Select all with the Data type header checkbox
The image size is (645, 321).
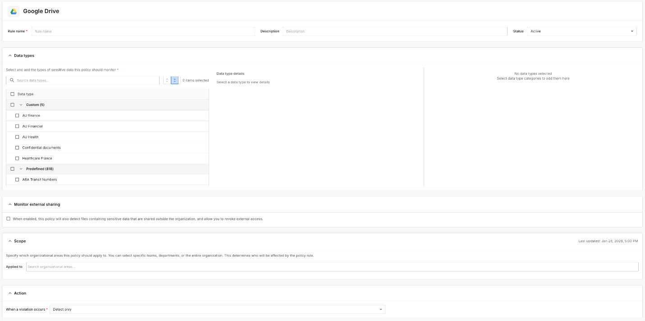point(12,94)
